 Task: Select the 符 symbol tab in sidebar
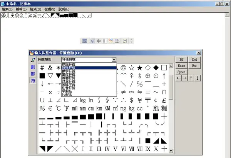click(33, 80)
